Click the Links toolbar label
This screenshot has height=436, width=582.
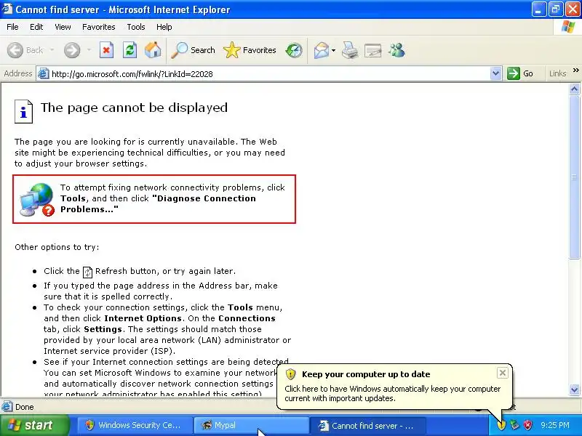[x=557, y=73]
